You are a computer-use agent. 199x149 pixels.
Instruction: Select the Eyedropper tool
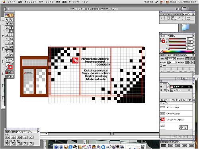click(7, 55)
